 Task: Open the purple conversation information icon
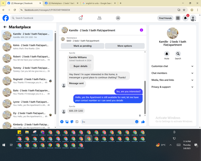pos(142,30)
